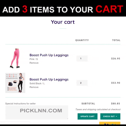
Task: Click the $53.90 line total
Action: pyautogui.click(x=115, y=83)
